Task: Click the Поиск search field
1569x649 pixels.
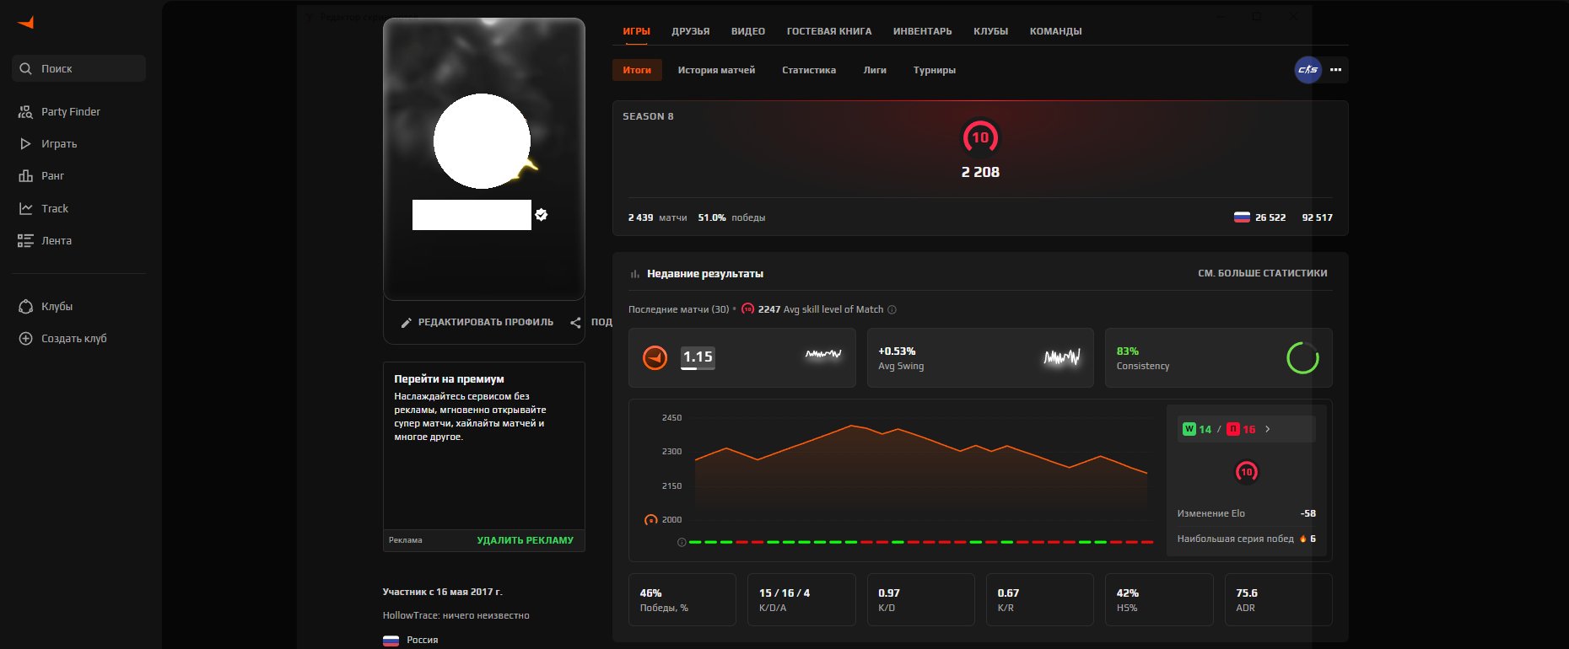Action: pos(79,69)
